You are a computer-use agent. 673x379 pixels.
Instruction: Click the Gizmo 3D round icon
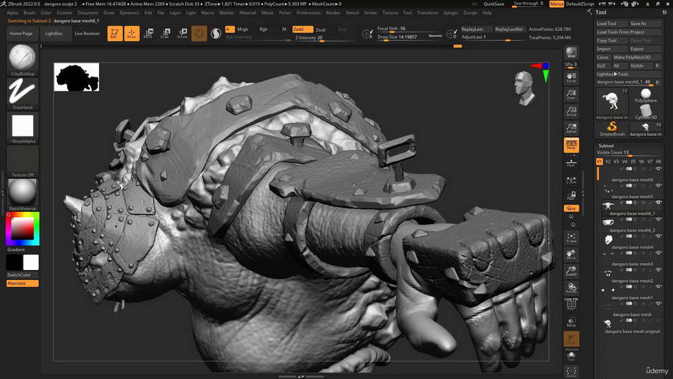click(199, 33)
